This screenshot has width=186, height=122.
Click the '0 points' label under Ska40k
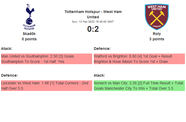pyautogui.click(x=29, y=39)
